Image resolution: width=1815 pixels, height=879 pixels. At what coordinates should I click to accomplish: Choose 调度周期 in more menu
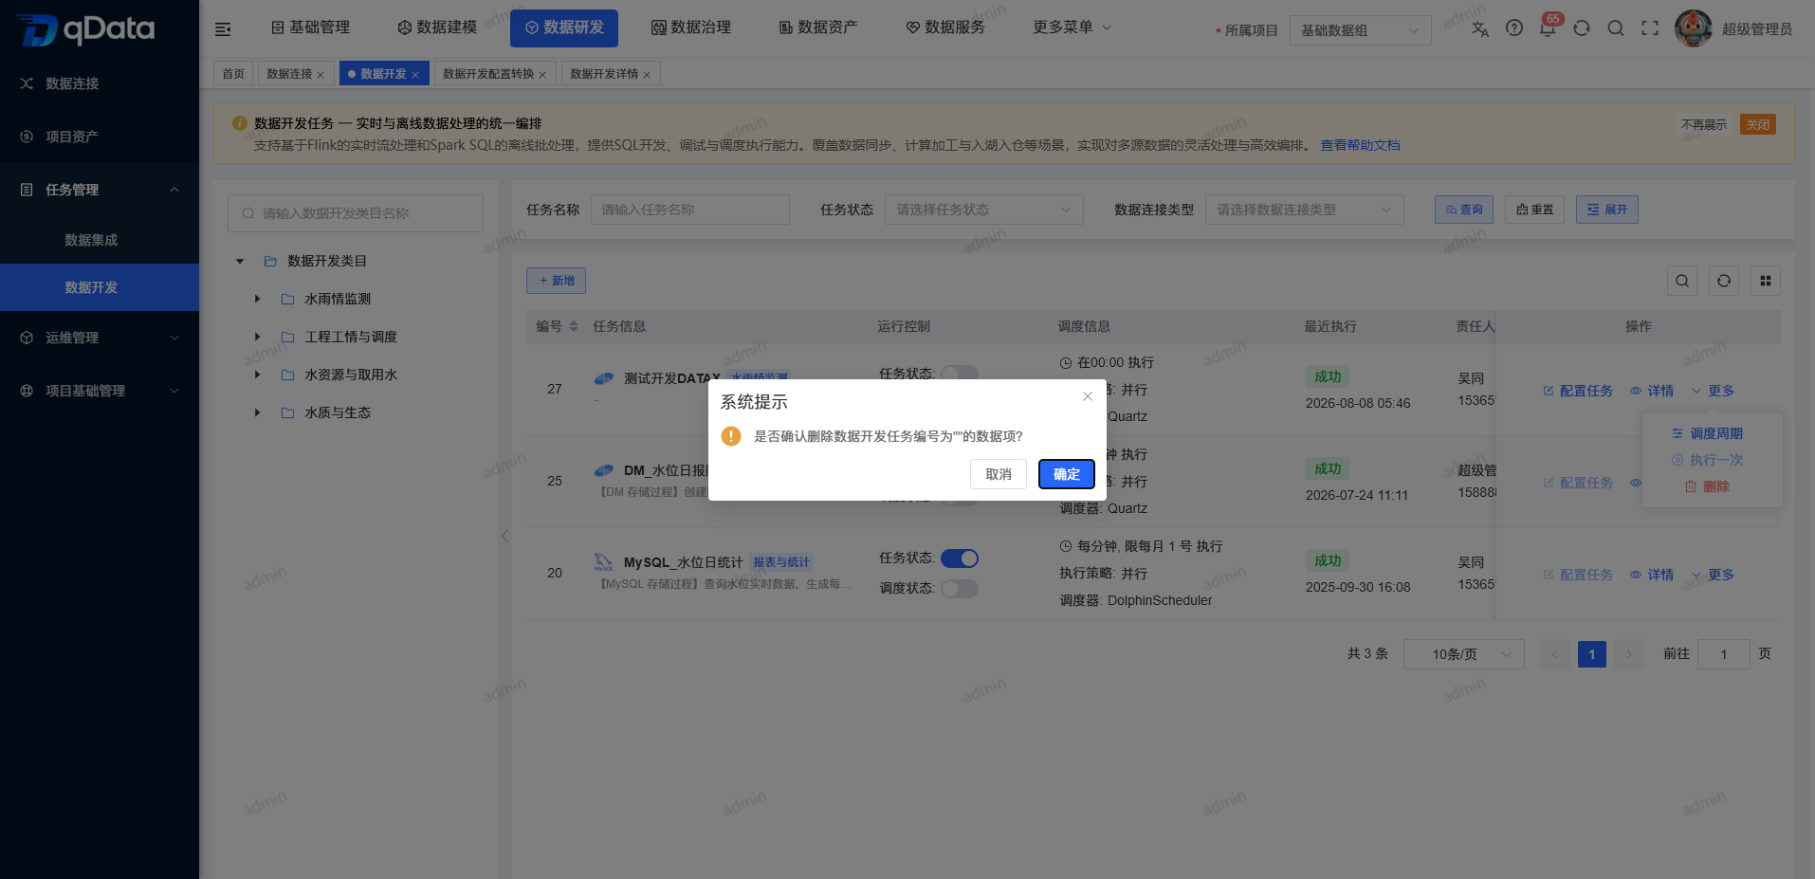coord(1707,433)
